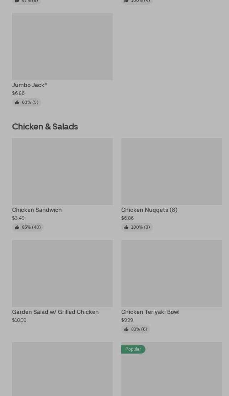Click the Chicken & Salads section heading
Image resolution: width=229 pixels, height=396 pixels.
[45, 127]
